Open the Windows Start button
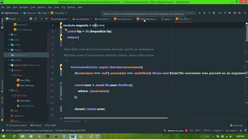Screen dimensions: 248x139 pyautogui.click(x=3, y=136)
